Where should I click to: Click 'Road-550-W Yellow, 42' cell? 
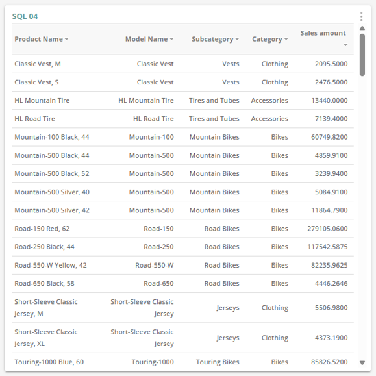click(51, 265)
